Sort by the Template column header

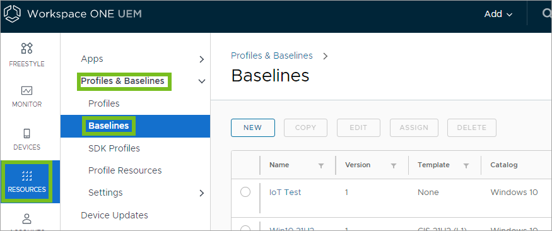[433, 165]
